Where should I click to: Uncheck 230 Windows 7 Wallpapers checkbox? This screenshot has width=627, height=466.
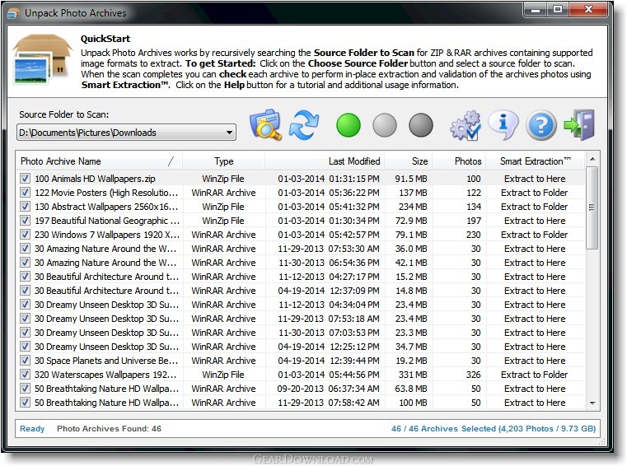pyautogui.click(x=25, y=234)
